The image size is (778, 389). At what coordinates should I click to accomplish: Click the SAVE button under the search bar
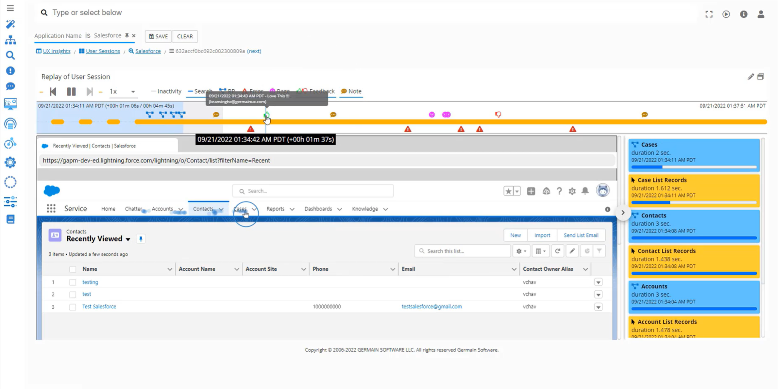tap(158, 36)
